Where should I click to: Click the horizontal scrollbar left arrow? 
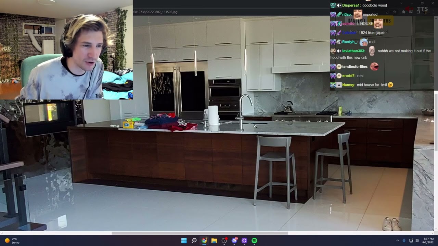(x=2, y=233)
